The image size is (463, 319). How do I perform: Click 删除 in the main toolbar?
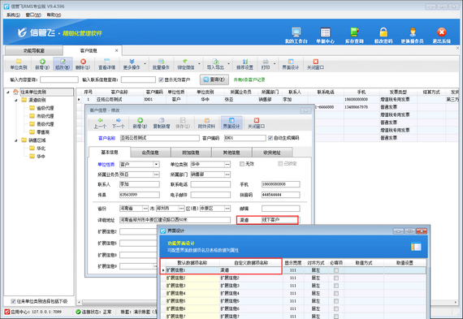click(83, 64)
